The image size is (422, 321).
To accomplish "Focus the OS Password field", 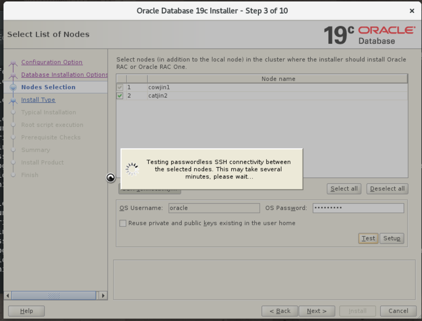I will 358,208.
